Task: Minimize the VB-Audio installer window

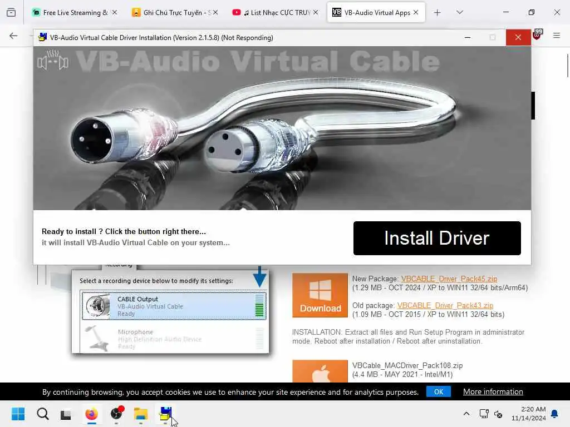Action: pyautogui.click(x=468, y=37)
